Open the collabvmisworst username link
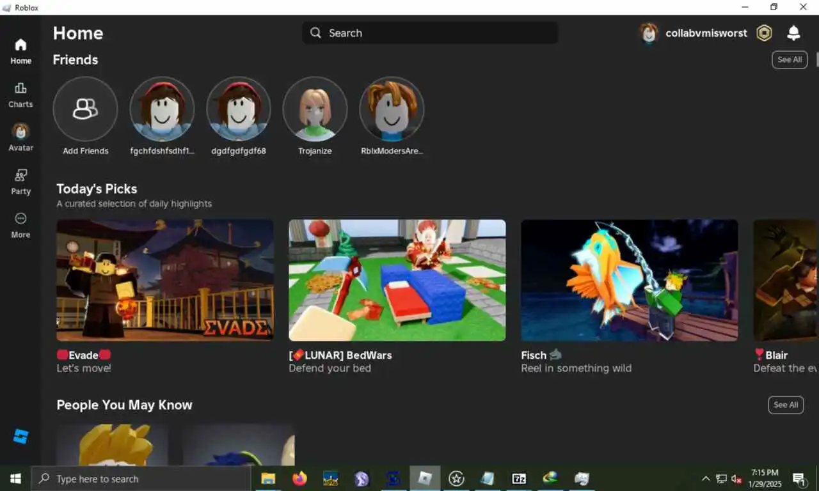Viewport: 819px width, 491px height. pos(706,33)
